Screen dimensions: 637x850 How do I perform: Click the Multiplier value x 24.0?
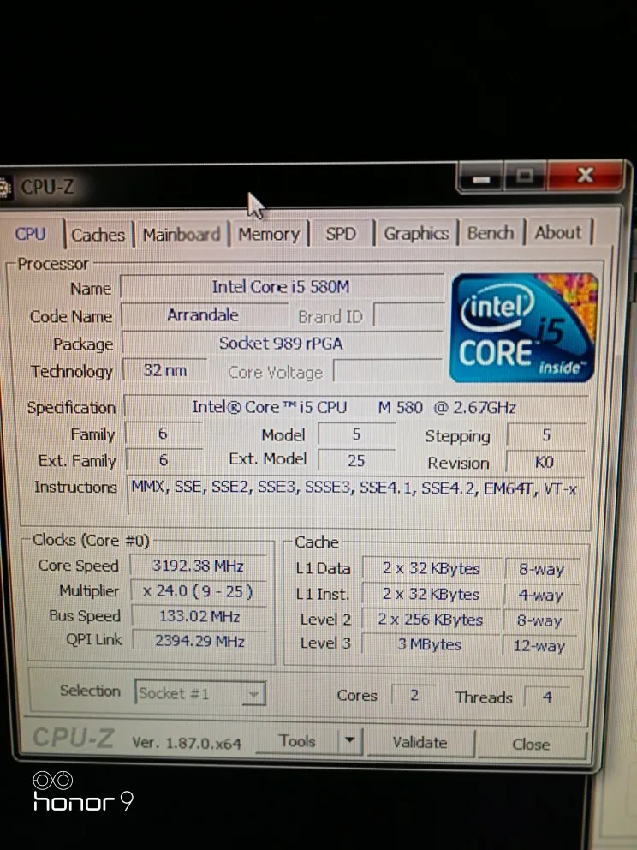(x=199, y=591)
